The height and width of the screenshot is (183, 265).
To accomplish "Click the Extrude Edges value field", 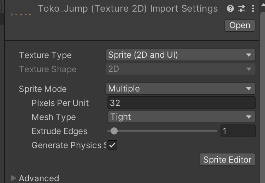I will click(x=237, y=131).
